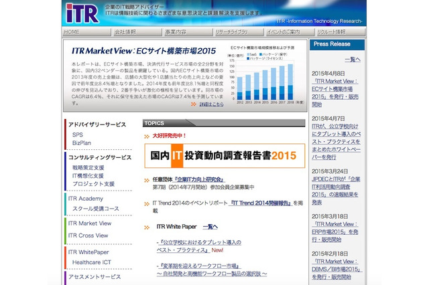The width and height of the screenshot is (429, 285).
Task: Click the TOPICS section header
Action: pyautogui.click(x=224, y=123)
